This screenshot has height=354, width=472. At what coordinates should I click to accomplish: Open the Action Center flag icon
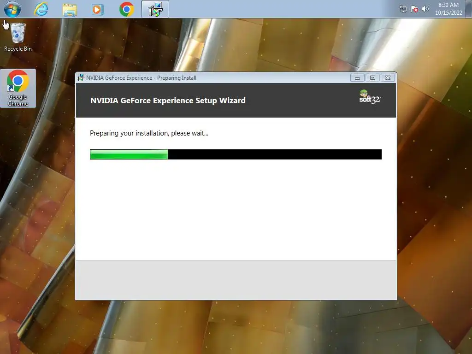click(414, 9)
